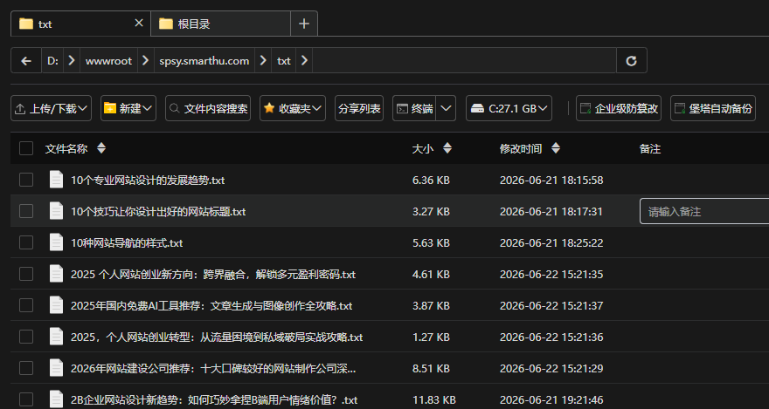Sort by file name arrows icon
Image resolution: width=769 pixels, height=409 pixels.
pyautogui.click(x=101, y=148)
